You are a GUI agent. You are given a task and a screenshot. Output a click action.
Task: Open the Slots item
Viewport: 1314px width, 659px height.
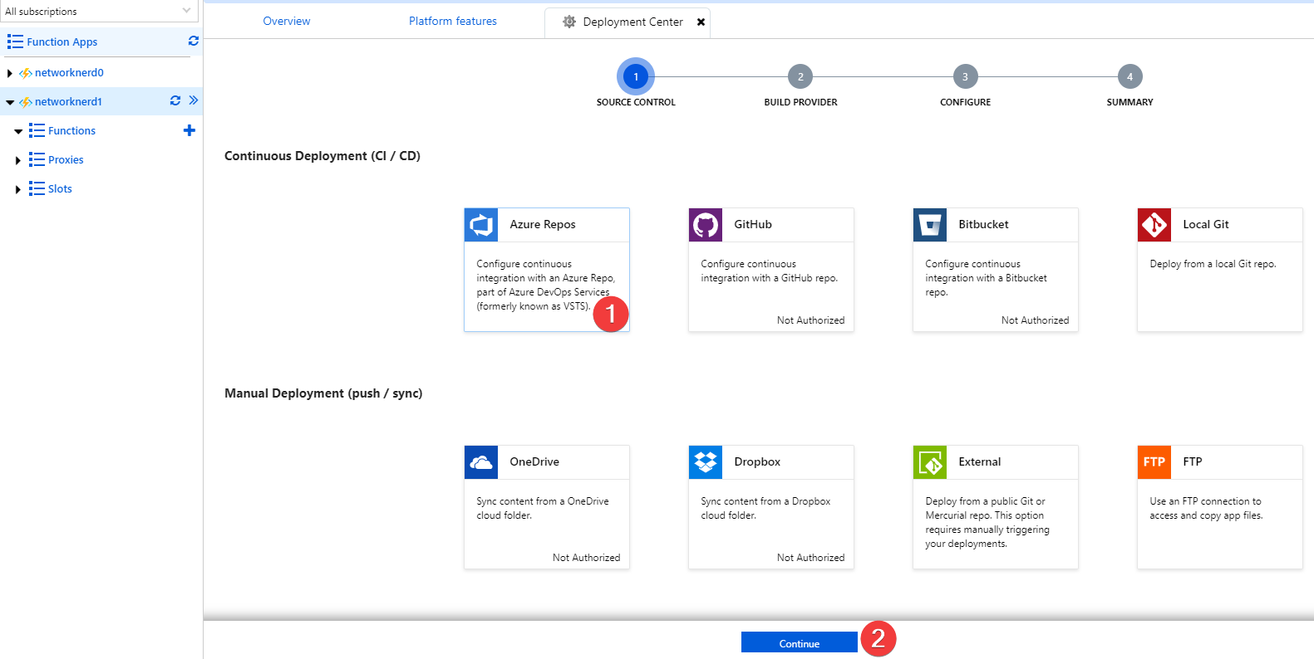[60, 189]
